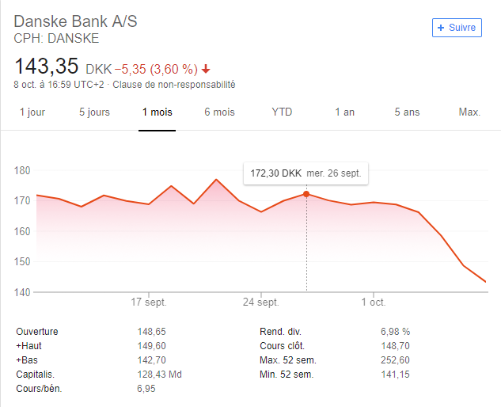Click the red down arrow icon
The height and width of the screenshot is (407, 501).
point(206,69)
